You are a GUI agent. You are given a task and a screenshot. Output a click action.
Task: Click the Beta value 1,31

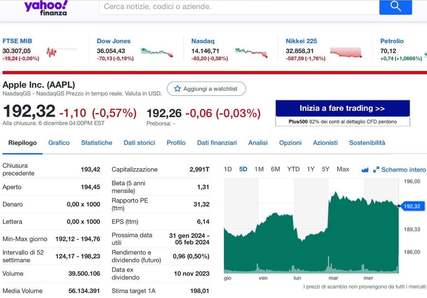[x=203, y=187]
